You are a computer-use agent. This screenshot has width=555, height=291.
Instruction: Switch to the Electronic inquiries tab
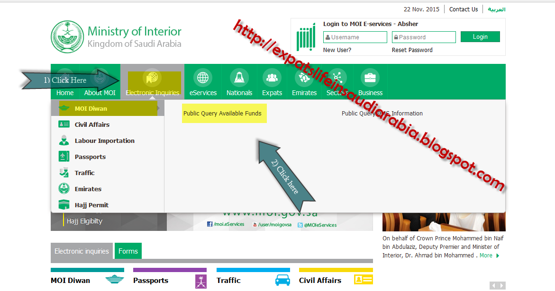click(82, 251)
